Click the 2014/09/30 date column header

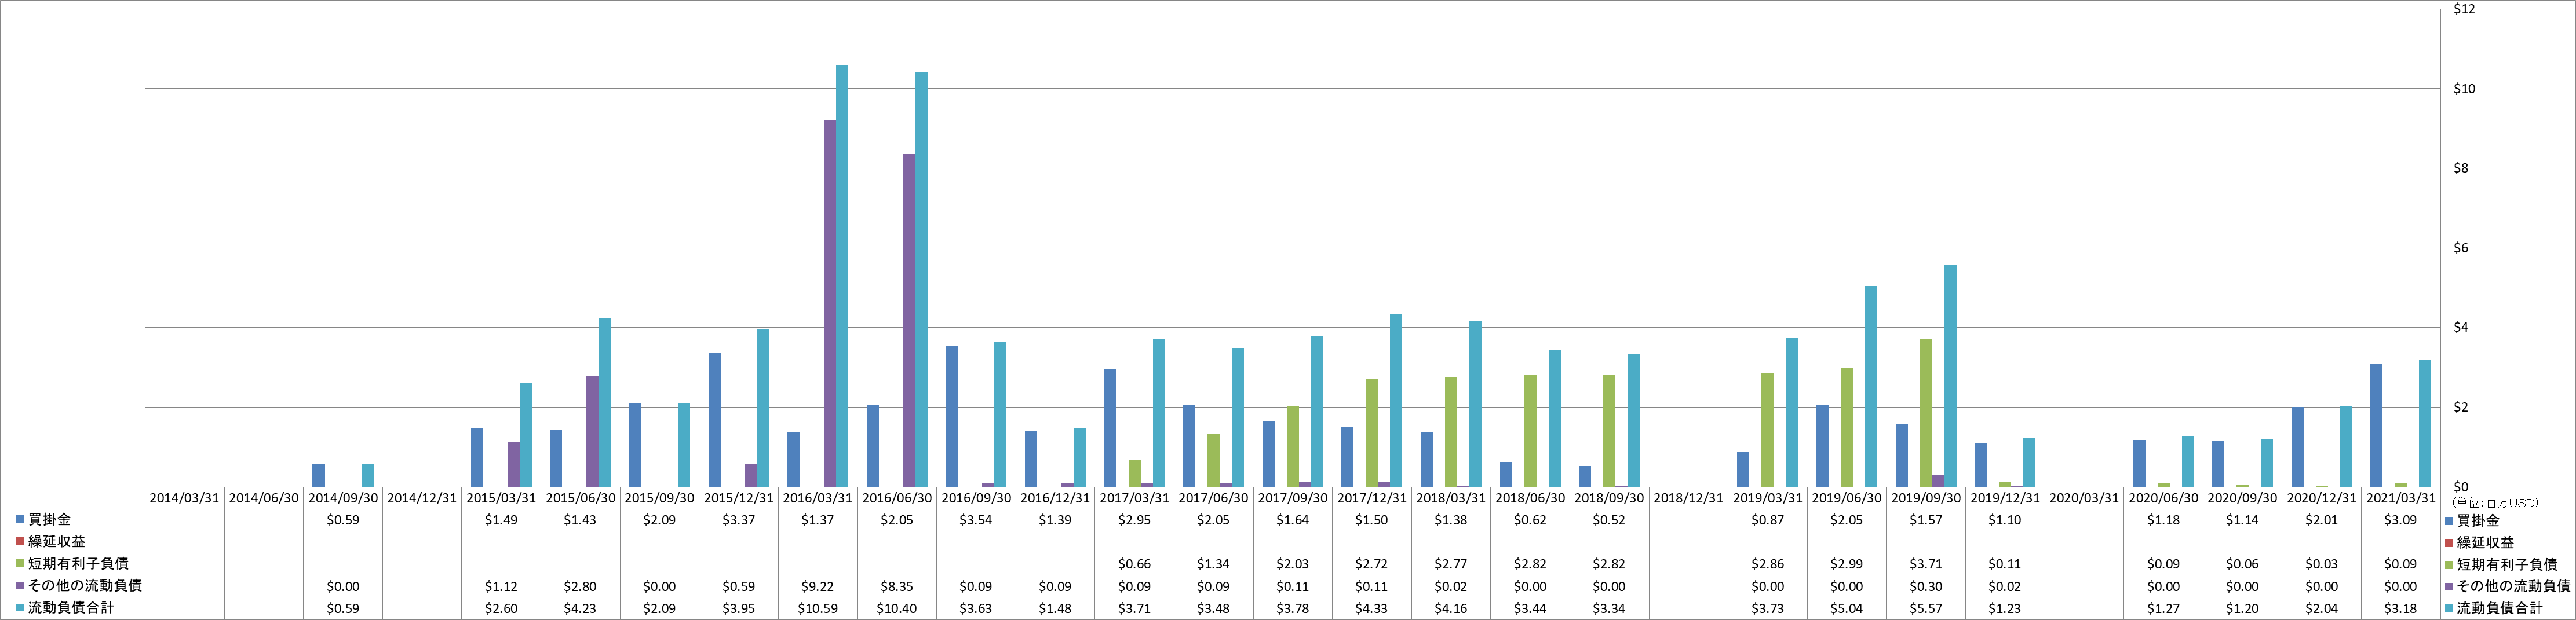point(343,498)
